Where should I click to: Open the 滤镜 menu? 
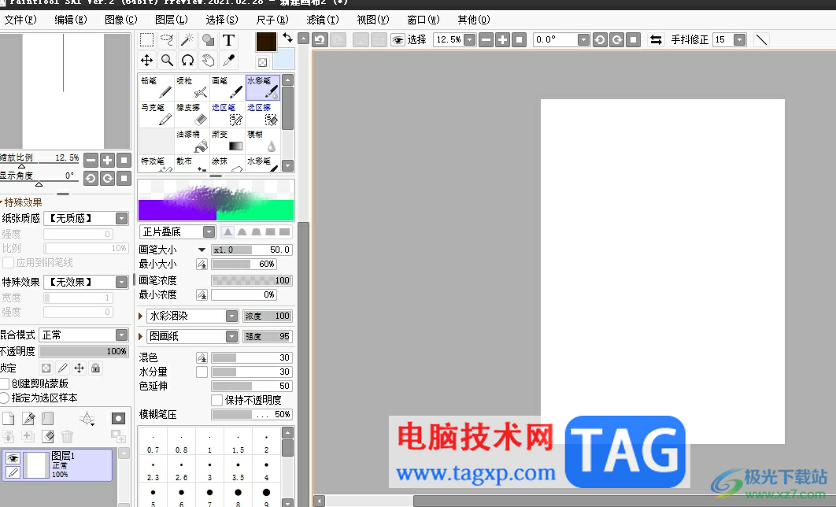coord(323,20)
